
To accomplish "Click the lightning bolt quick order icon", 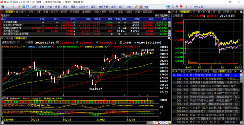I will tap(136, 7).
